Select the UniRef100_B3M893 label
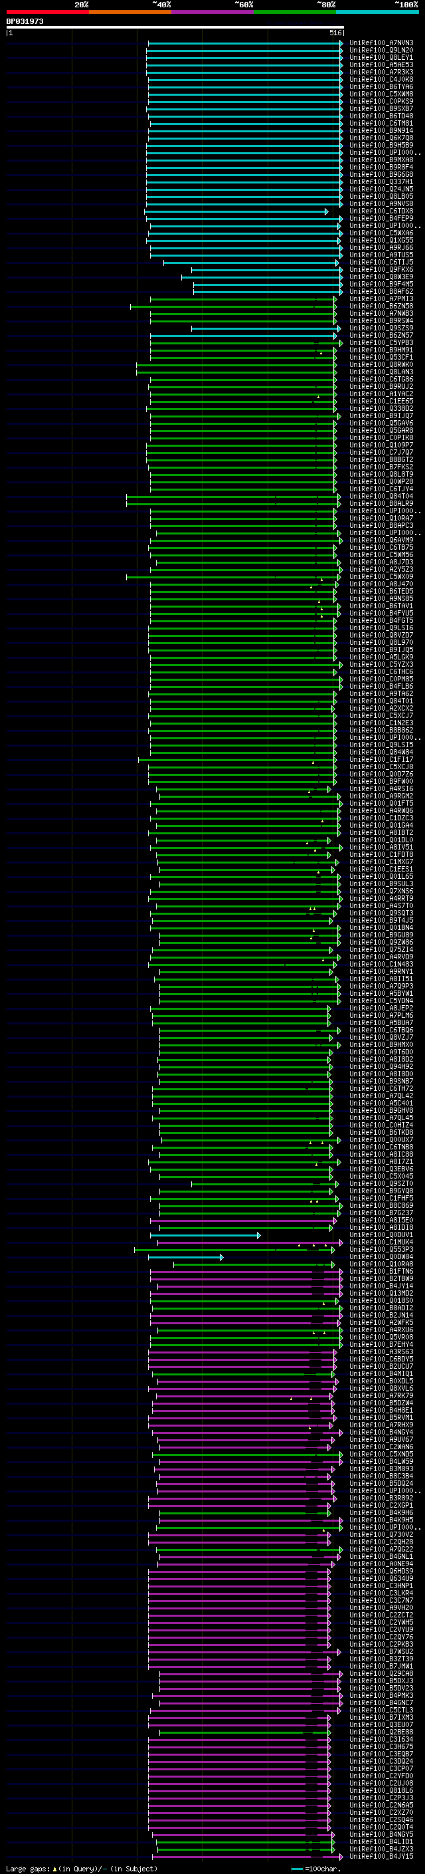 click(381, 1468)
